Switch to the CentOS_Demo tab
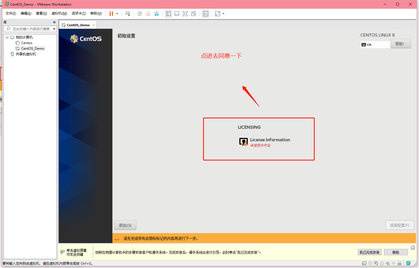 click(78, 25)
